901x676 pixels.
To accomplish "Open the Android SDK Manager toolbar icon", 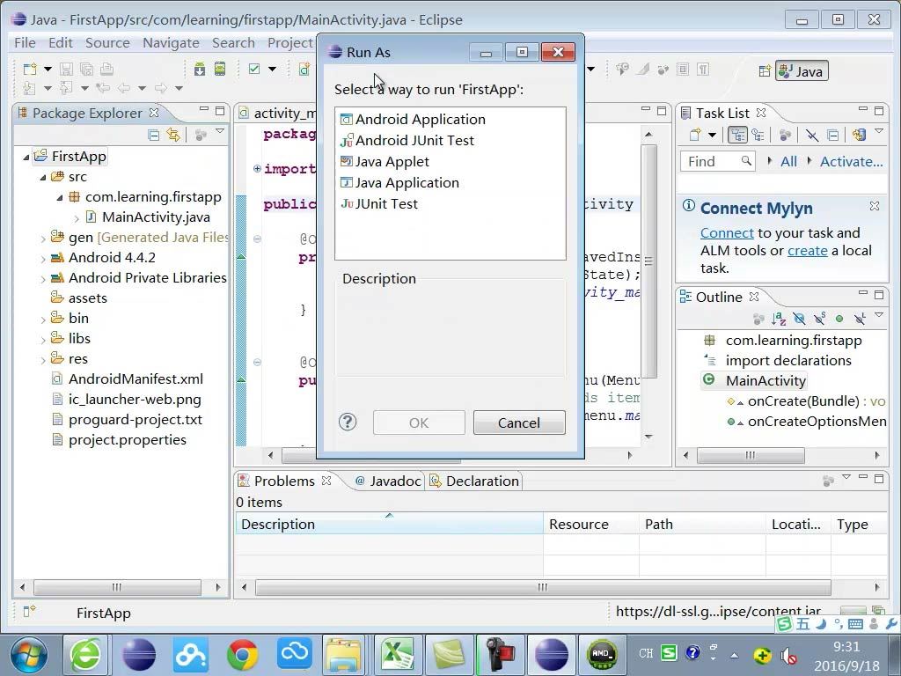I will [x=200, y=70].
